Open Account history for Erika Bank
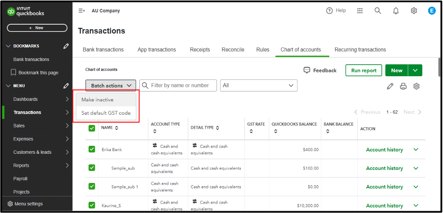The image size is (443, 213). point(384,150)
